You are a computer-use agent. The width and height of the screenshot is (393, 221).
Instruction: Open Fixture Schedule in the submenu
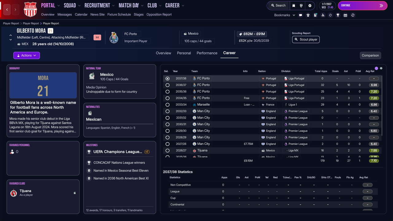tap(119, 14)
